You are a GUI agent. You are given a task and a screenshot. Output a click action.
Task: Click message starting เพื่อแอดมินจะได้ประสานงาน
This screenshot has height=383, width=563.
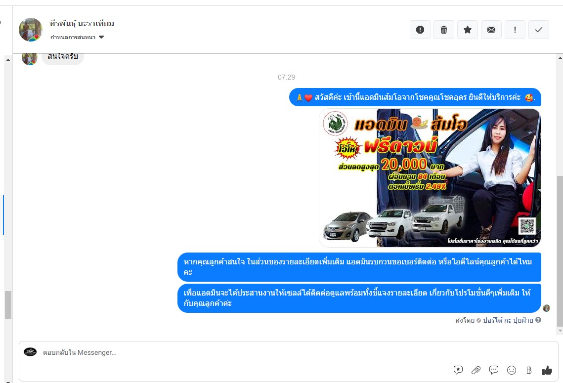359,298
